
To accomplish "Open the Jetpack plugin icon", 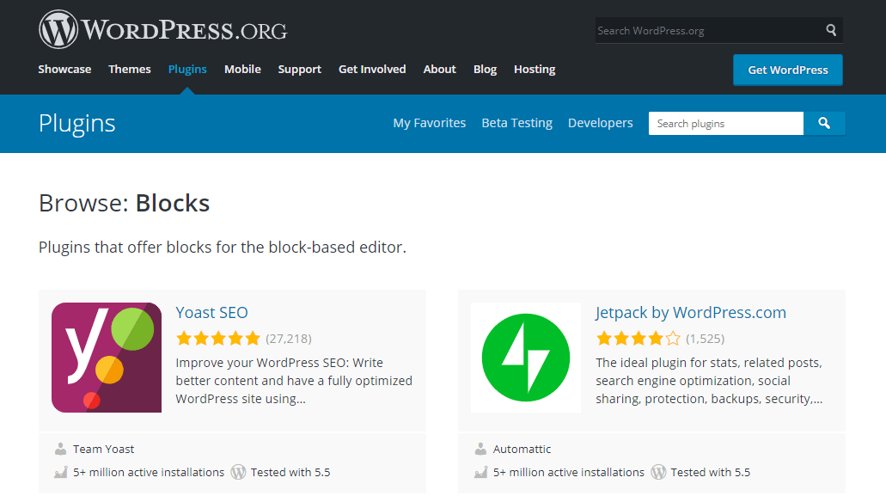I will pyautogui.click(x=525, y=358).
